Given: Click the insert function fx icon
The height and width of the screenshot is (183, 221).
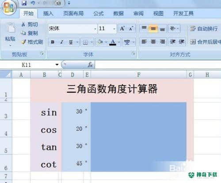Looking at the screenshot, I should click(x=90, y=65).
